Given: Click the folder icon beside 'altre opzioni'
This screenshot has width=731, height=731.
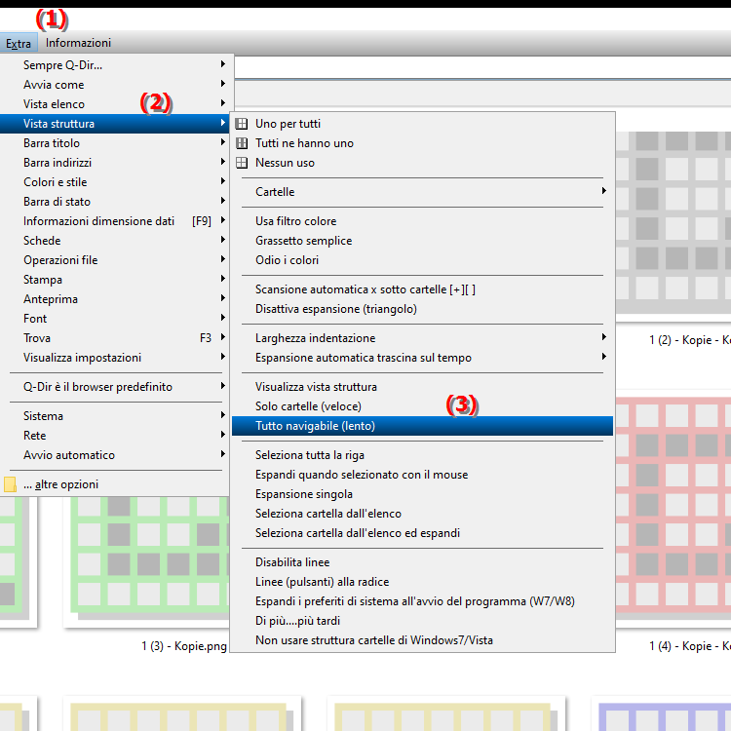Looking at the screenshot, I should click(x=10, y=484).
